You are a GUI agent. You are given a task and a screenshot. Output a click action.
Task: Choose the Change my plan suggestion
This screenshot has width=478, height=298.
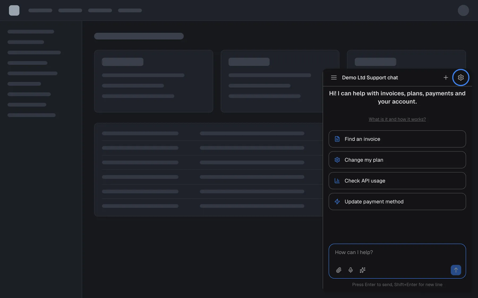(397, 160)
